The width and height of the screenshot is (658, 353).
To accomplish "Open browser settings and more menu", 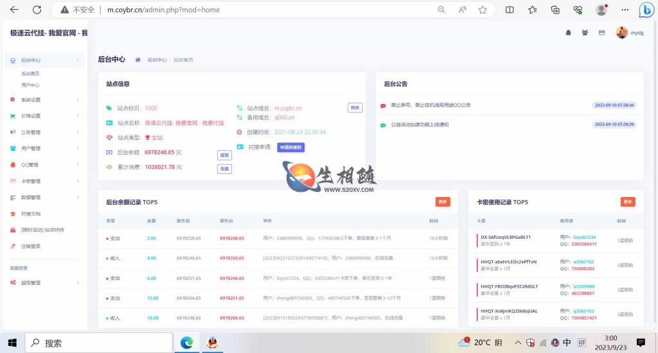I will [x=625, y=10].
